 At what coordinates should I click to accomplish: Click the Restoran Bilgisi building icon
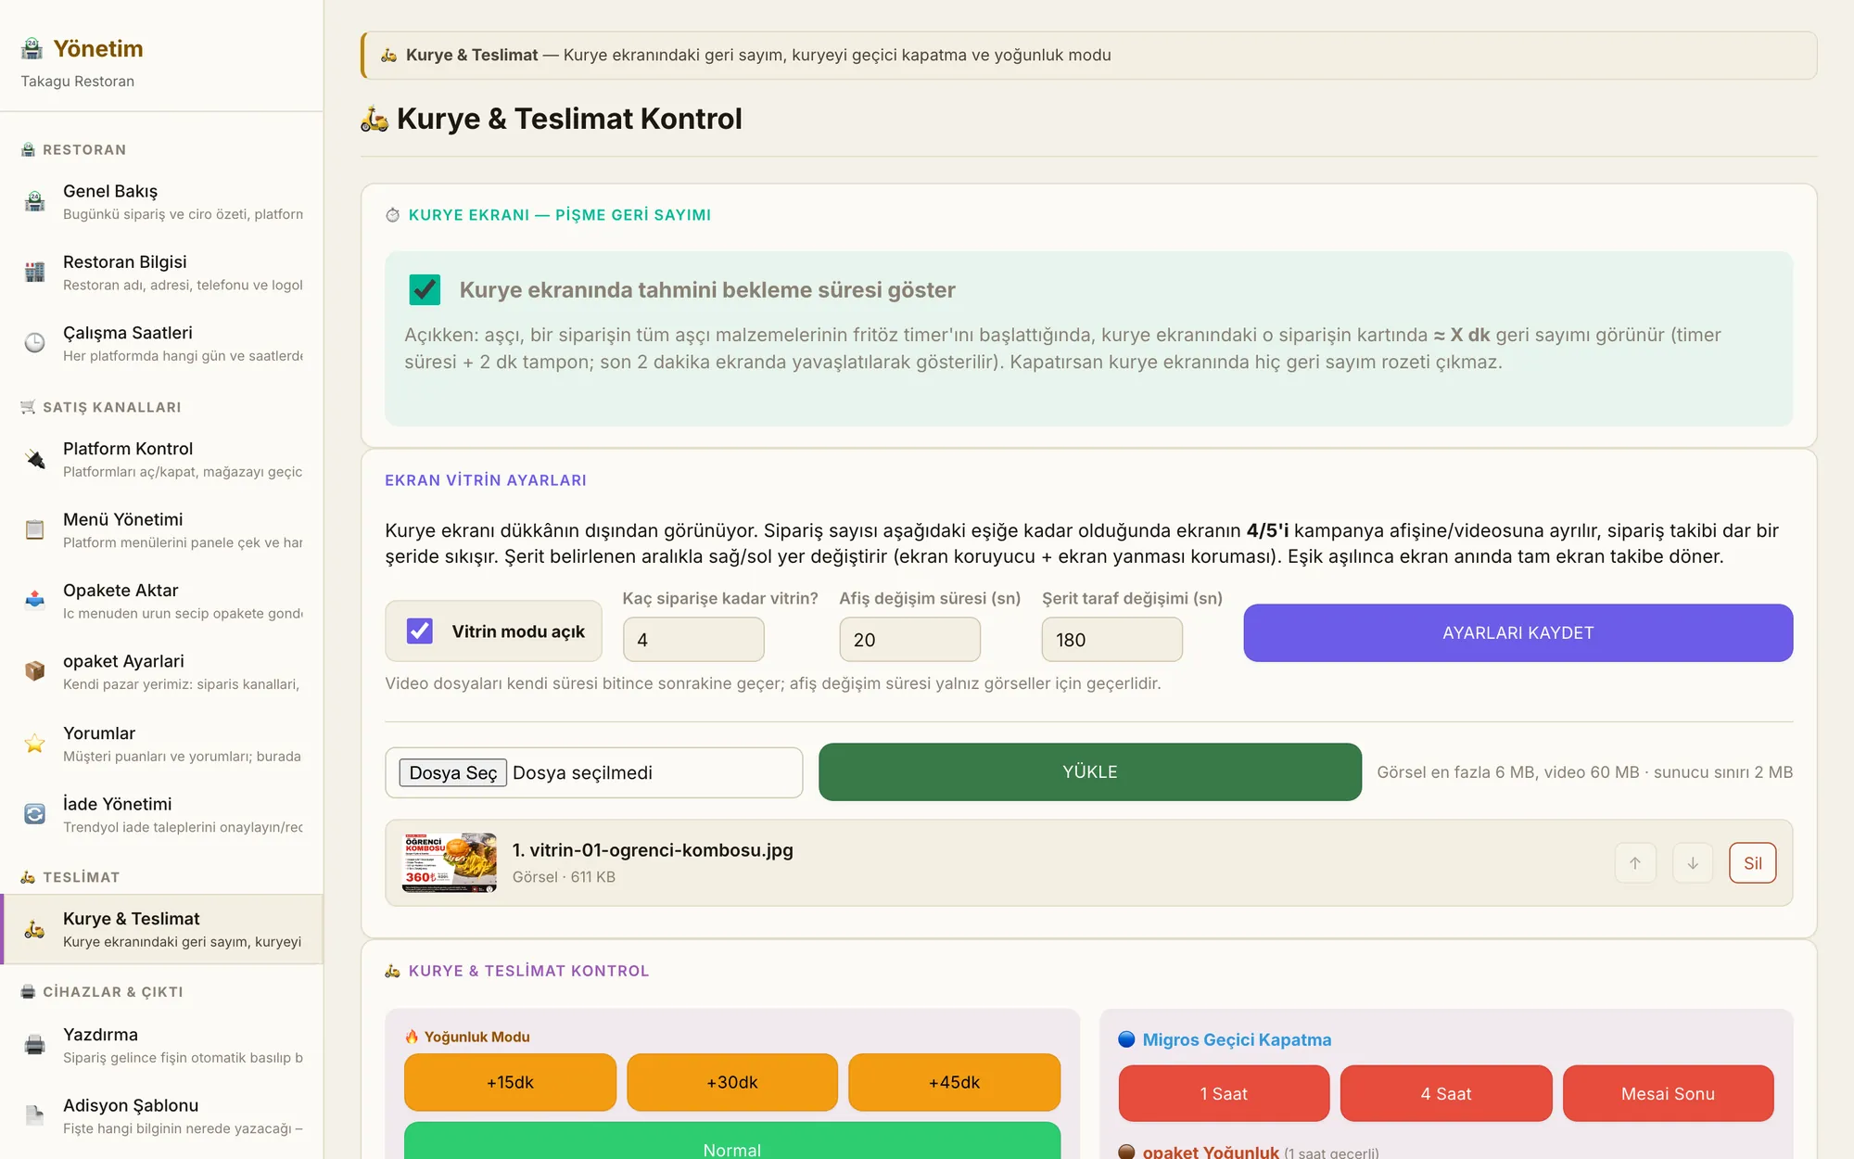[x=34, y=273]
